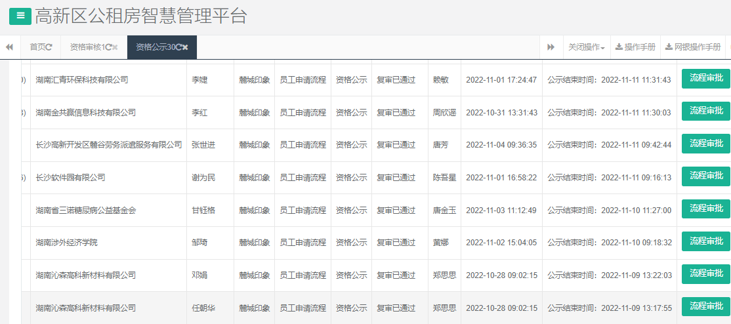Switch to the 首页 tab
The height and width of the screenshot is (324, 731).
pos(38,47)
